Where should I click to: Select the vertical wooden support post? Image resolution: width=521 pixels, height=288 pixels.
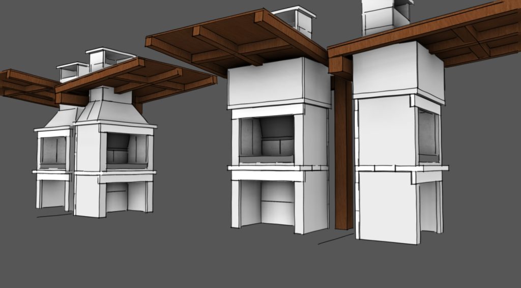(343, 153)
